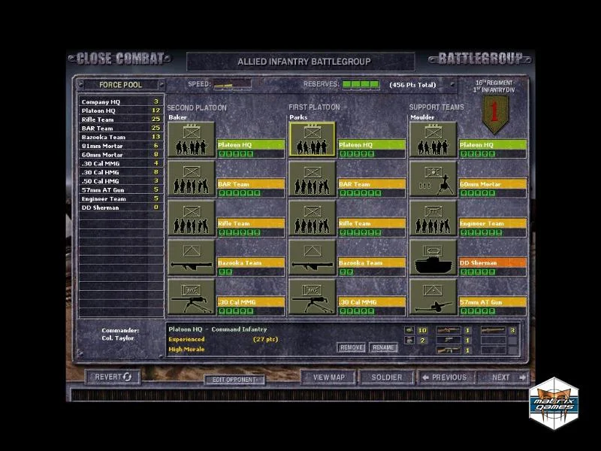Select the 60mm Mortar icon under Moulder

(434, 180)
